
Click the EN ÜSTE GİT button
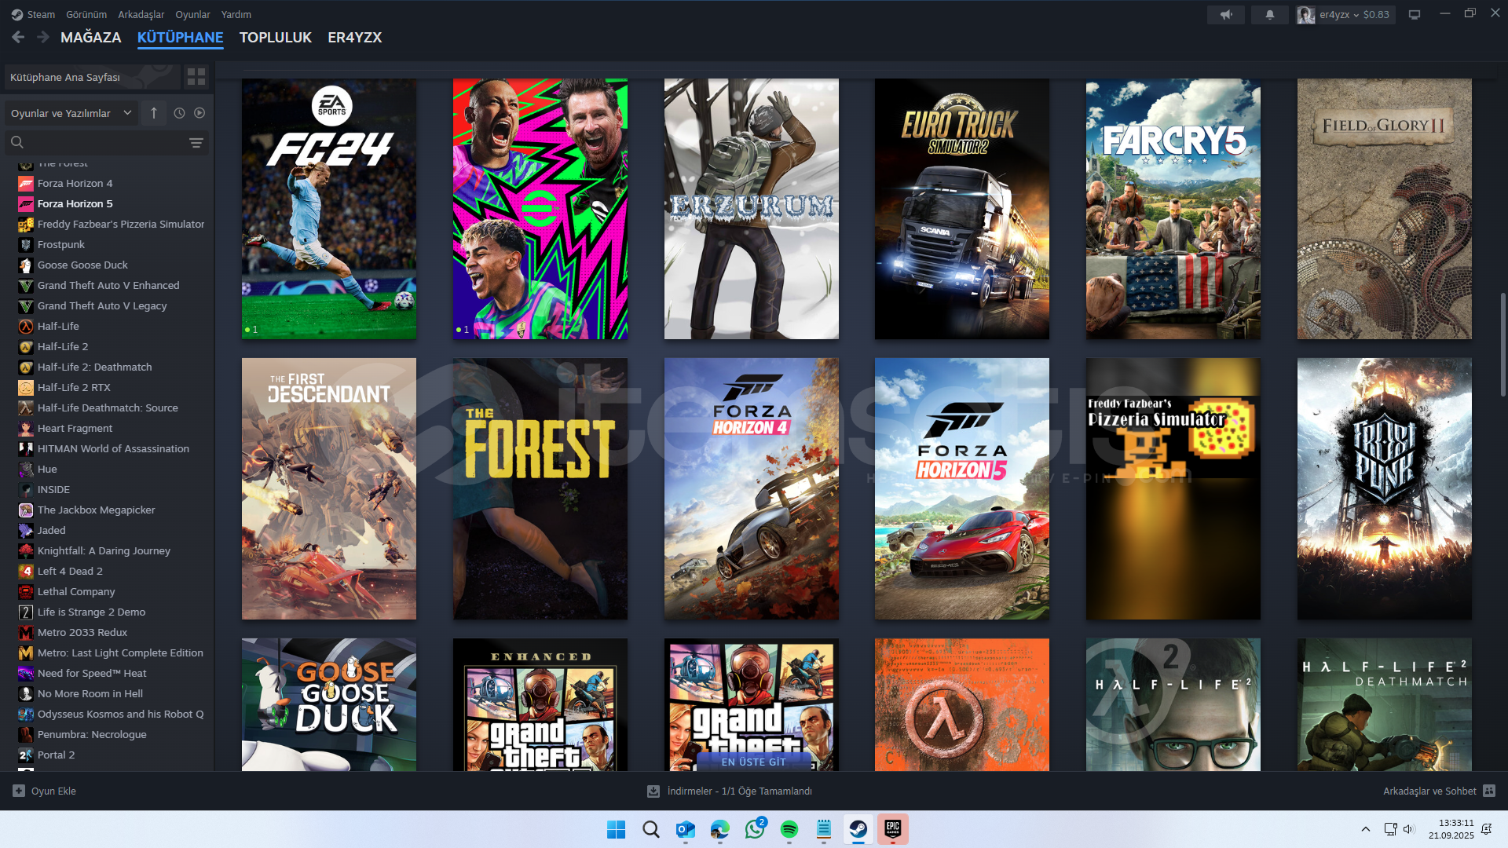pyautogui.click(x=753, y=762)
